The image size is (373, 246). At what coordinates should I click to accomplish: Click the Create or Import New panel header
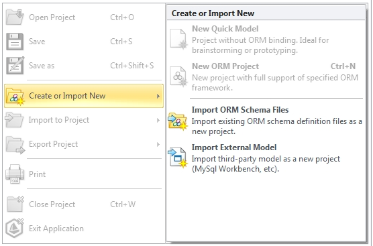pos(266,13)
